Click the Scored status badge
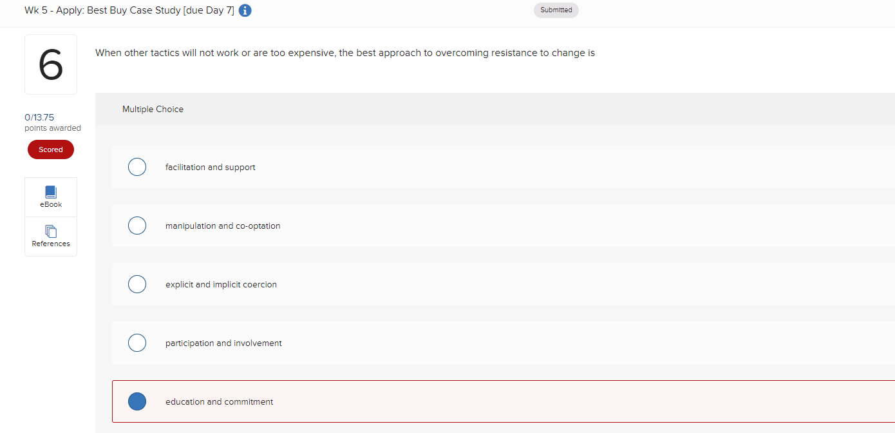Image resolution: width=895 pixels, height=433 pixels. tap(50, 149)
